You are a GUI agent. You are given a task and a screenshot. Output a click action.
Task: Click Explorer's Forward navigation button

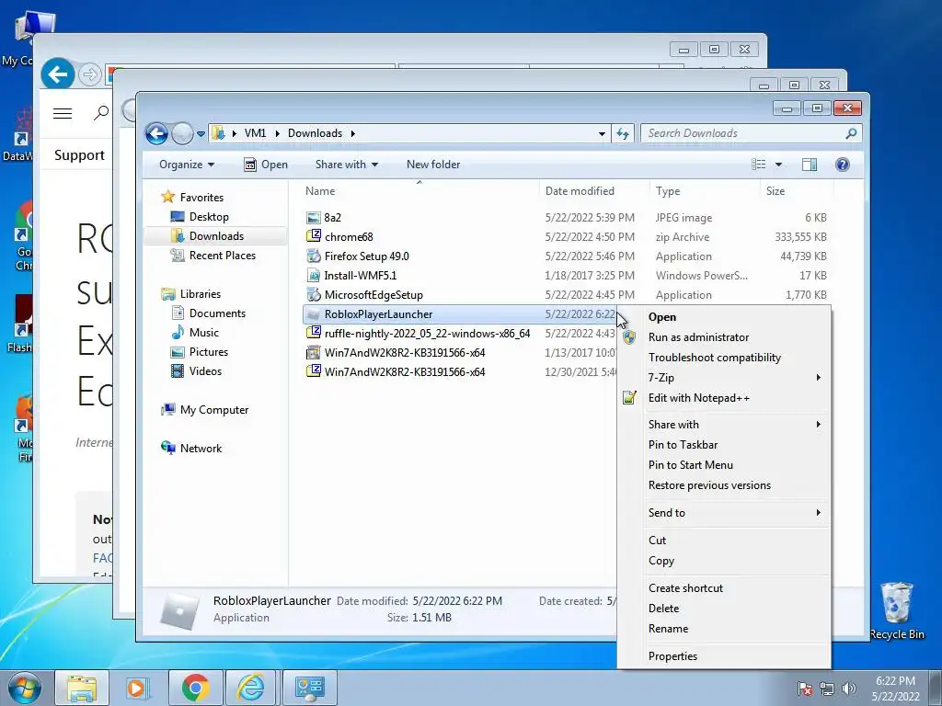coord(182,133)
